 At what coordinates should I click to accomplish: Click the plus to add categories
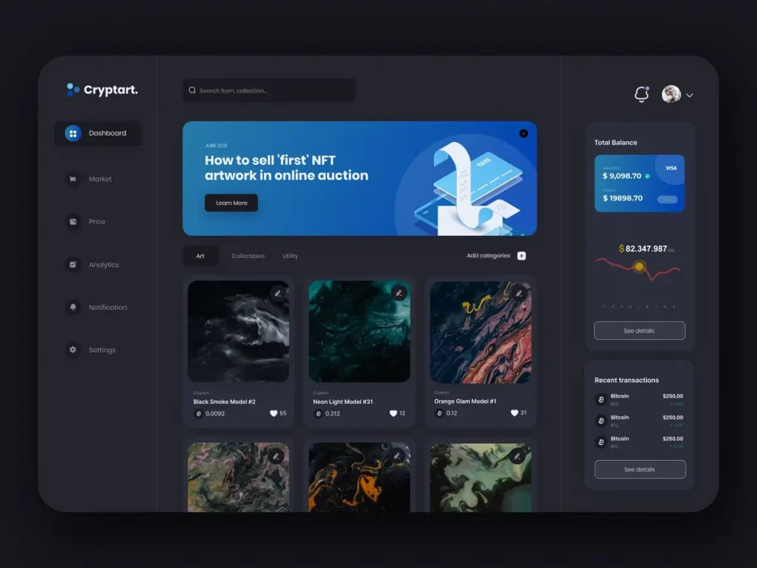(521, 255)
